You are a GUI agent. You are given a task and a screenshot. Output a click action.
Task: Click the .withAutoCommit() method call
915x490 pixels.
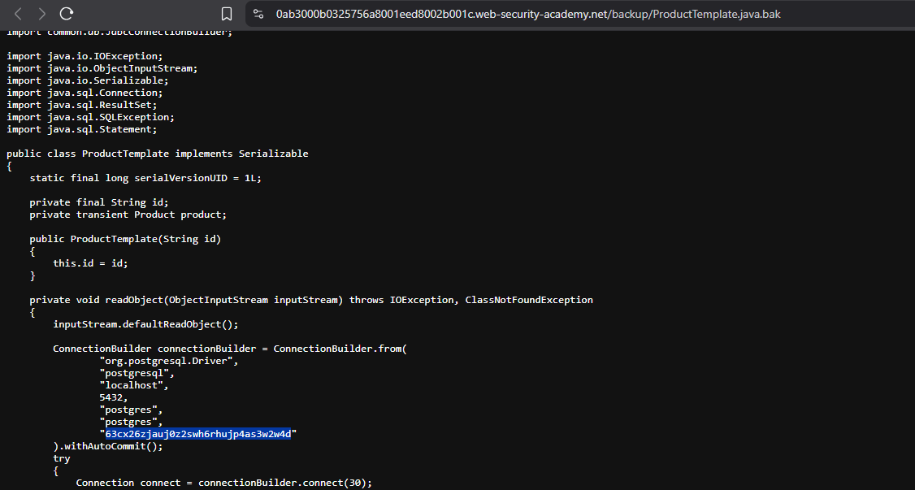pos(108,446)
